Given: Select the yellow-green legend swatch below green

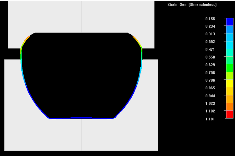Looking at the screenshot, I should (230, 76).
